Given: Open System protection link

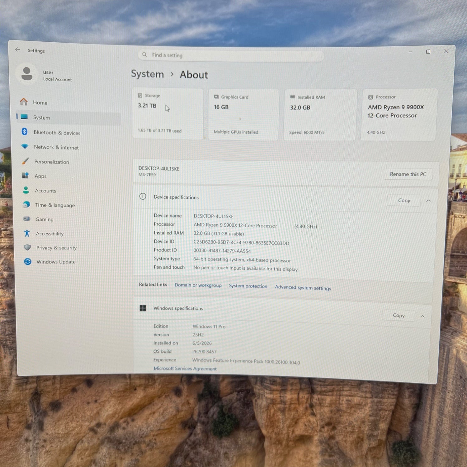Looking at the screenshot, I should (x=248, y=286).
